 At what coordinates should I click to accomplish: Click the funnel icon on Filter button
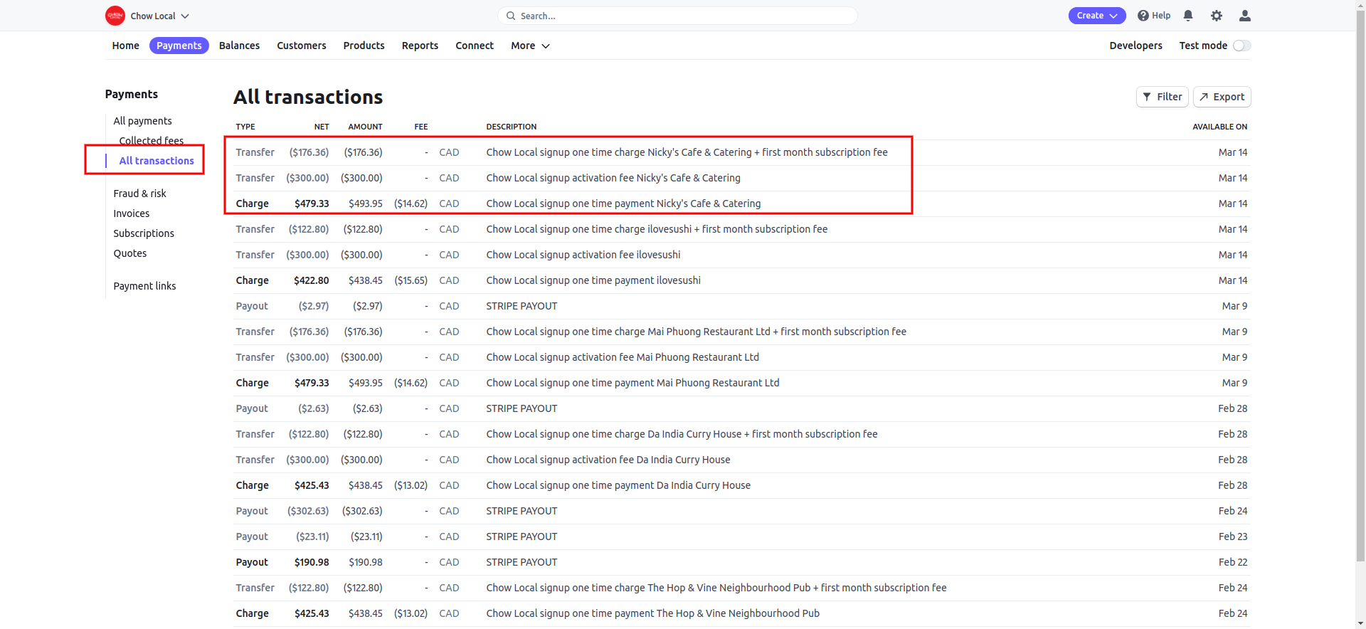pyautogui.click(x=1147, y=97)
